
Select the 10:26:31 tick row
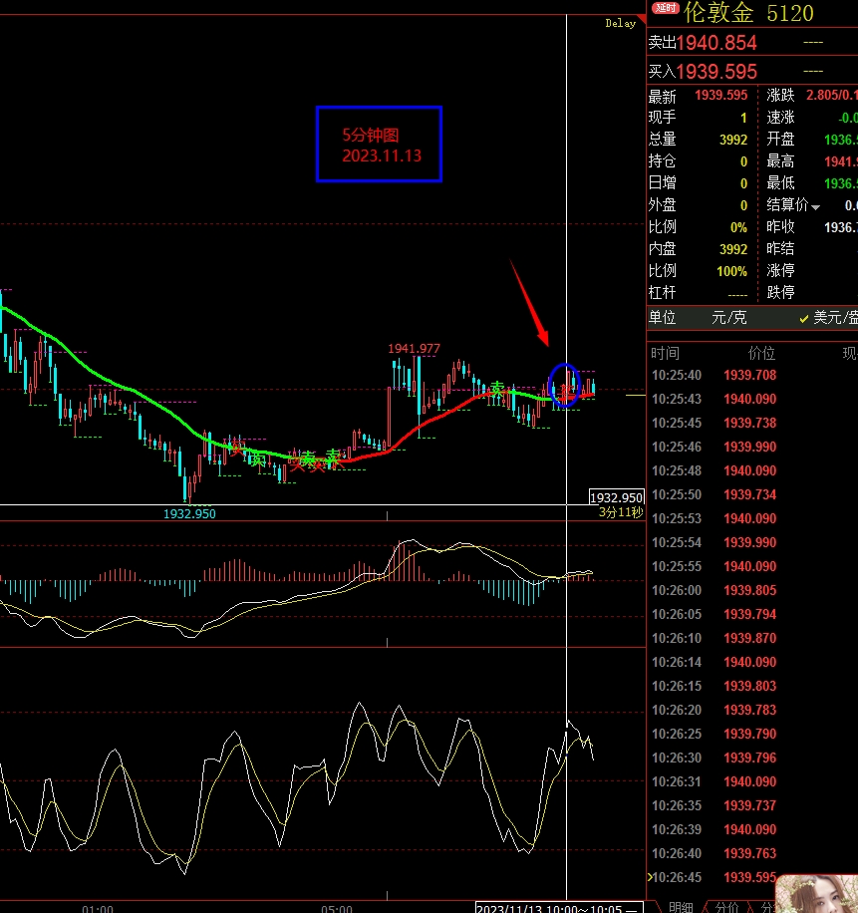[x=751, y=781]
